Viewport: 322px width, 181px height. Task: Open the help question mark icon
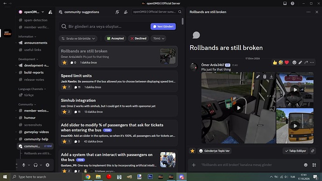[x=293, y=3]
